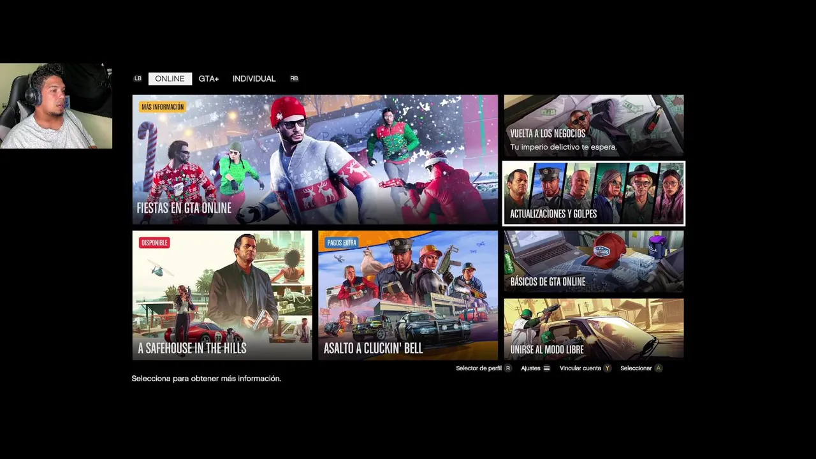Open the Fiestas en GTA Online banner
This screenshot has width=816, height=459.
tap(315, 159)
